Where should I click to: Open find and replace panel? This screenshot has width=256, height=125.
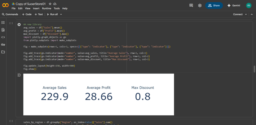click(3, 30)
